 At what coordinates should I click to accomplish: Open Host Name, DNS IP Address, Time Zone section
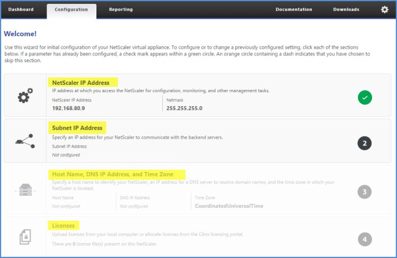coord(118,174)
